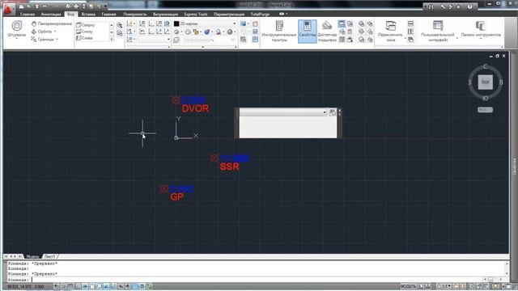Screen dimensions: 518x291
Task: Click the command window scroll up arrow
Action: click(x=507, y=264)
